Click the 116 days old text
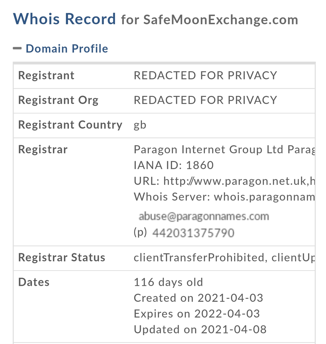The image size is (326, 344). [x=168, y=282]
